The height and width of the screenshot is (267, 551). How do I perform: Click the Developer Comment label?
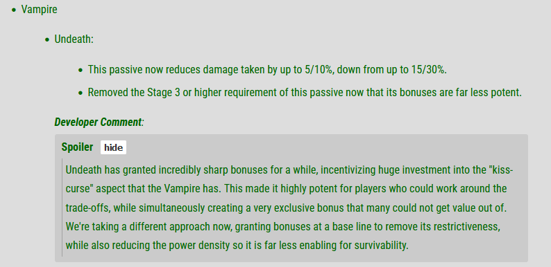(x=99, y=122)
